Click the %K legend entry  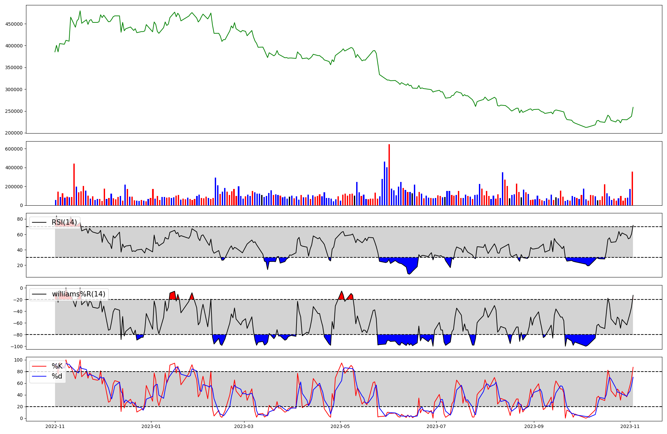point(57,366)
